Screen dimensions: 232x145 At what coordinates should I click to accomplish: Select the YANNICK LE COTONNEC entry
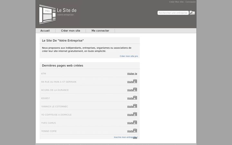click(54, 107)
